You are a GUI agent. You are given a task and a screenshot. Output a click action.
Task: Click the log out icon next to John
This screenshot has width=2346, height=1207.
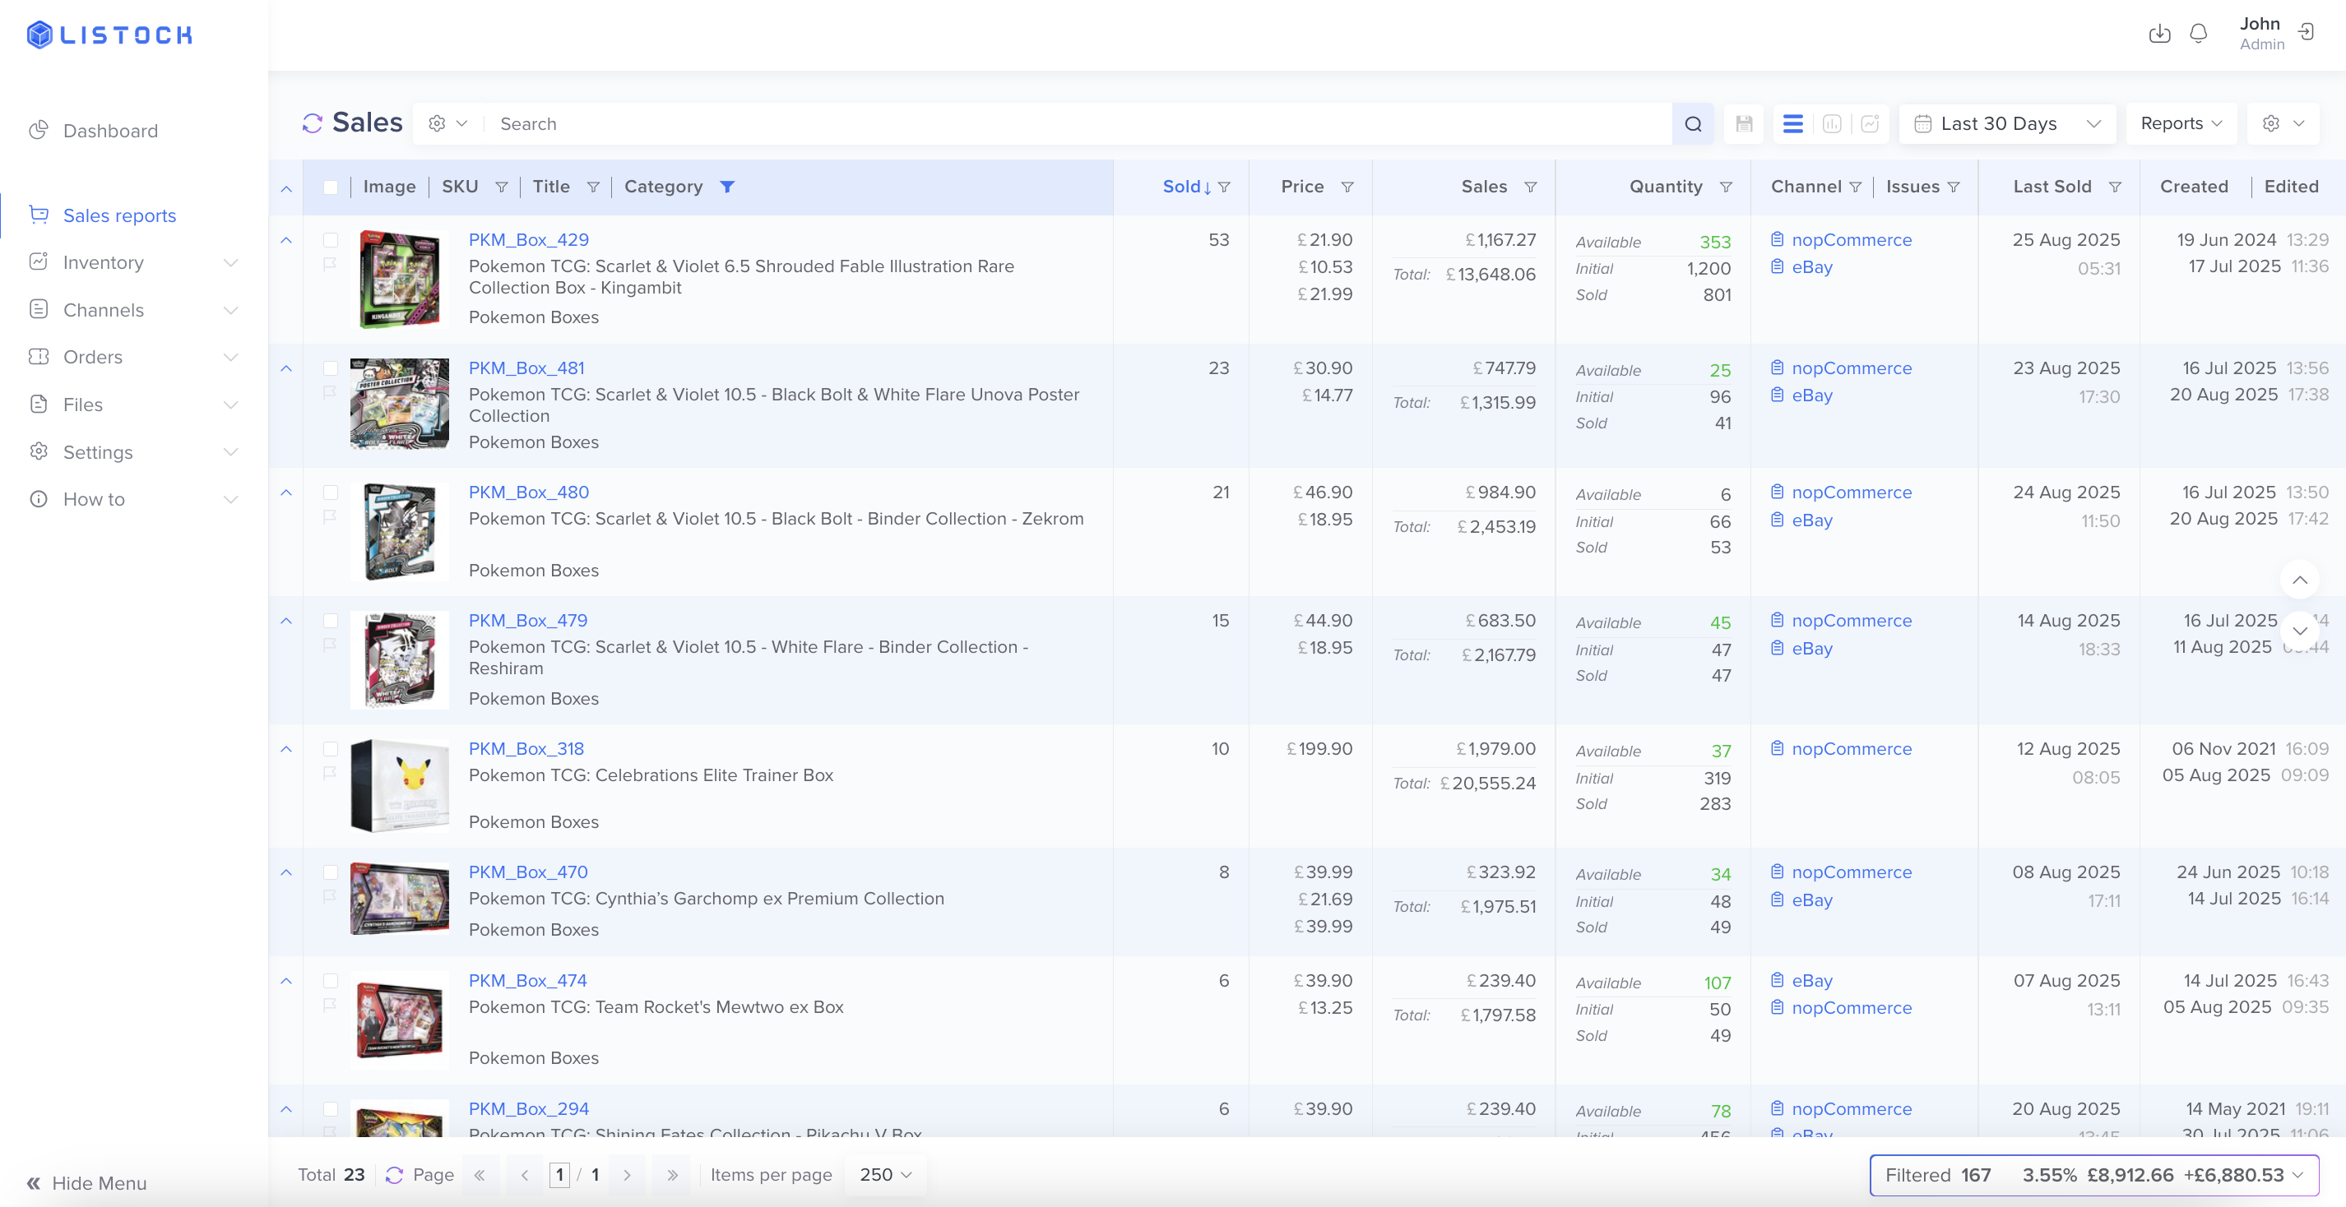[x=2306, y=33]
